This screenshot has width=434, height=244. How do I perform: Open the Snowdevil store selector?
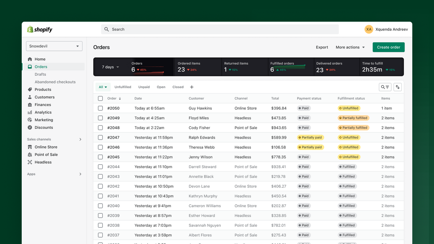pyautogui.click(x=54, y=46)
